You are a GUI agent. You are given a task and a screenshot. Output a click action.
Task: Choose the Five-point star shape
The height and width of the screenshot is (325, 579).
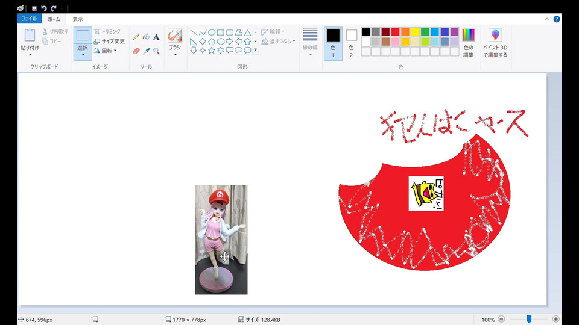point(212,51)
